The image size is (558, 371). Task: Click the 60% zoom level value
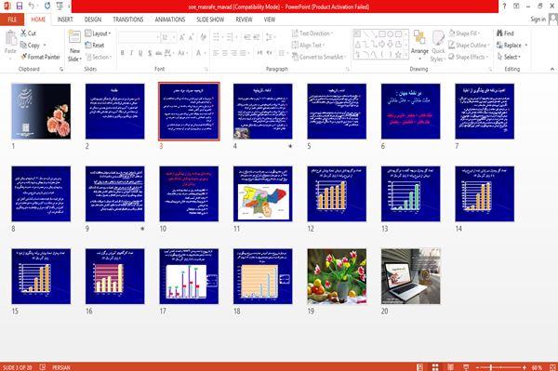(x=537, y=367)
